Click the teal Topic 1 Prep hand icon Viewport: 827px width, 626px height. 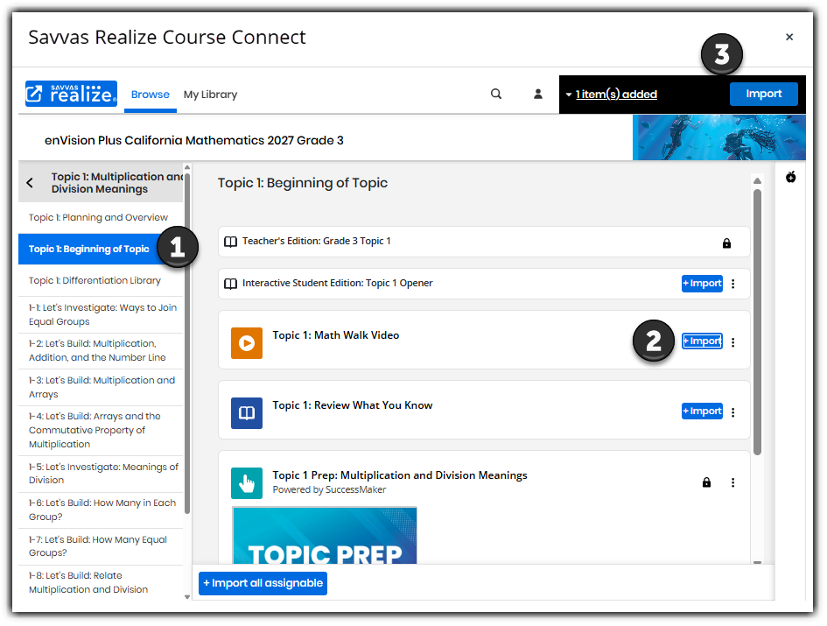(246, 483)
